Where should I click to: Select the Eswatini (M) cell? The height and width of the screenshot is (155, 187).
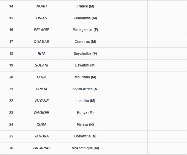(x=85, y=65)
